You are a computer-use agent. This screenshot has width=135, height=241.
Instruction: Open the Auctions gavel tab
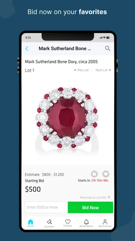(x=49, y=223)
